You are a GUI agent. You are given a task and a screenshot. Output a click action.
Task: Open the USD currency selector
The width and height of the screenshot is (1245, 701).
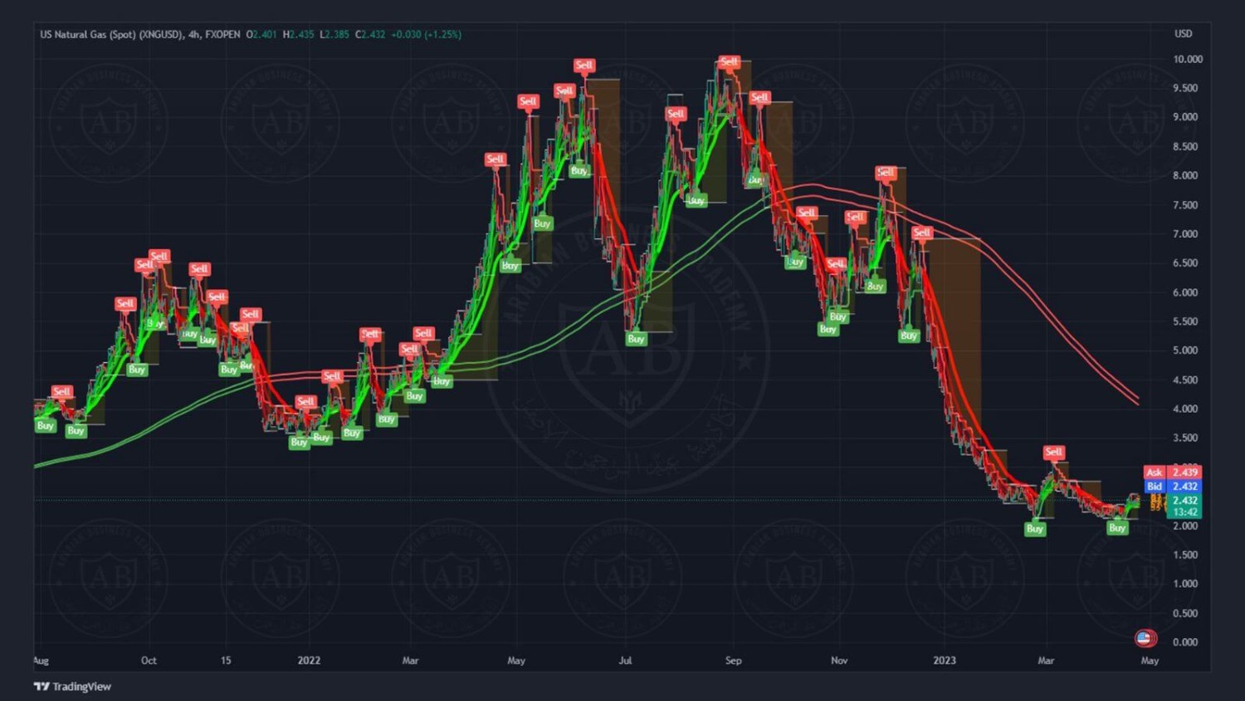point(1184,34)
